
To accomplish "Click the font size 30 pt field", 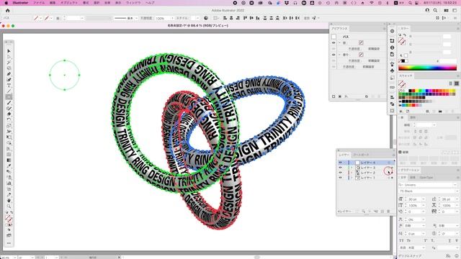I will [415, 199].
